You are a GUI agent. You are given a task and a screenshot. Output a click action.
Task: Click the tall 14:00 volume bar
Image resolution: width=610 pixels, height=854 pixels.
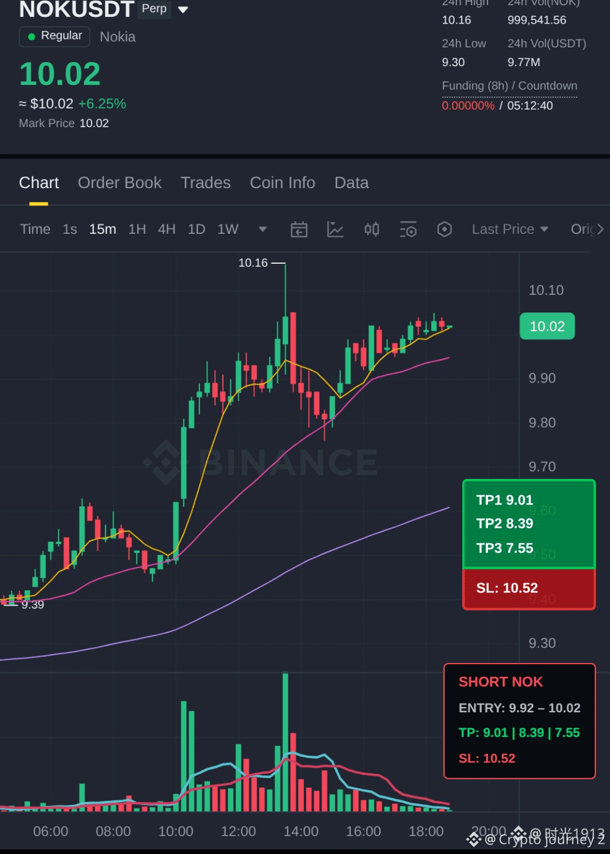[285, 742]
